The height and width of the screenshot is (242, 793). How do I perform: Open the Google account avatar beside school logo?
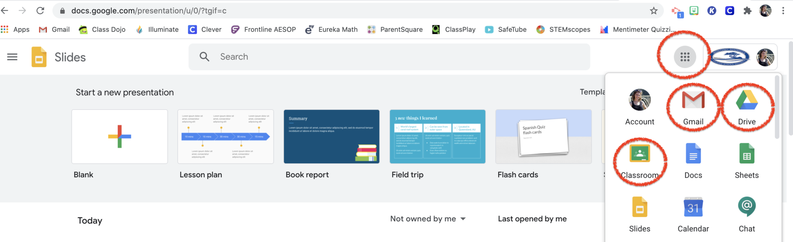coord(765,57)
